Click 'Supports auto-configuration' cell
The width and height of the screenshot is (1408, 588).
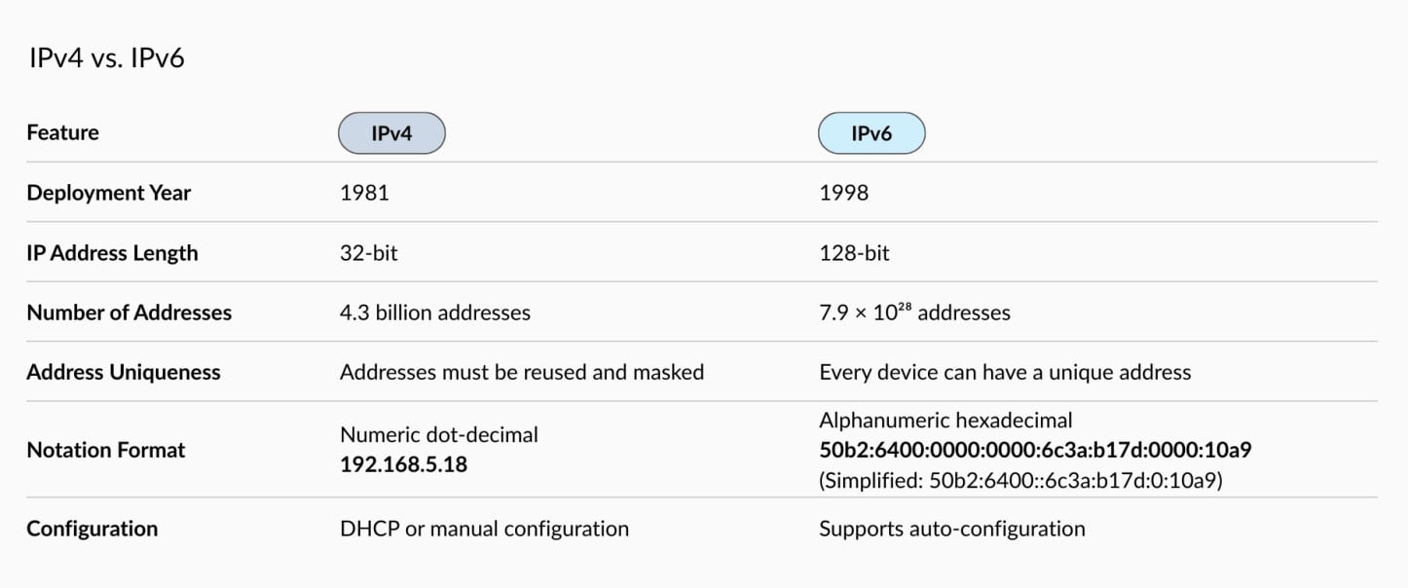[x=951, y=529]
